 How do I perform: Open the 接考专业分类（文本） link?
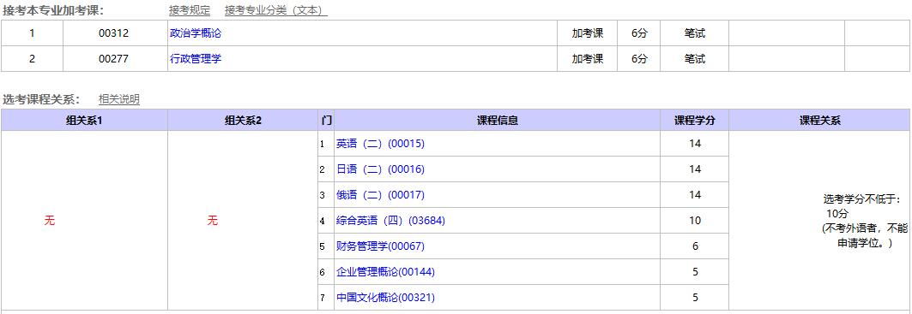(x=276, y=10)
